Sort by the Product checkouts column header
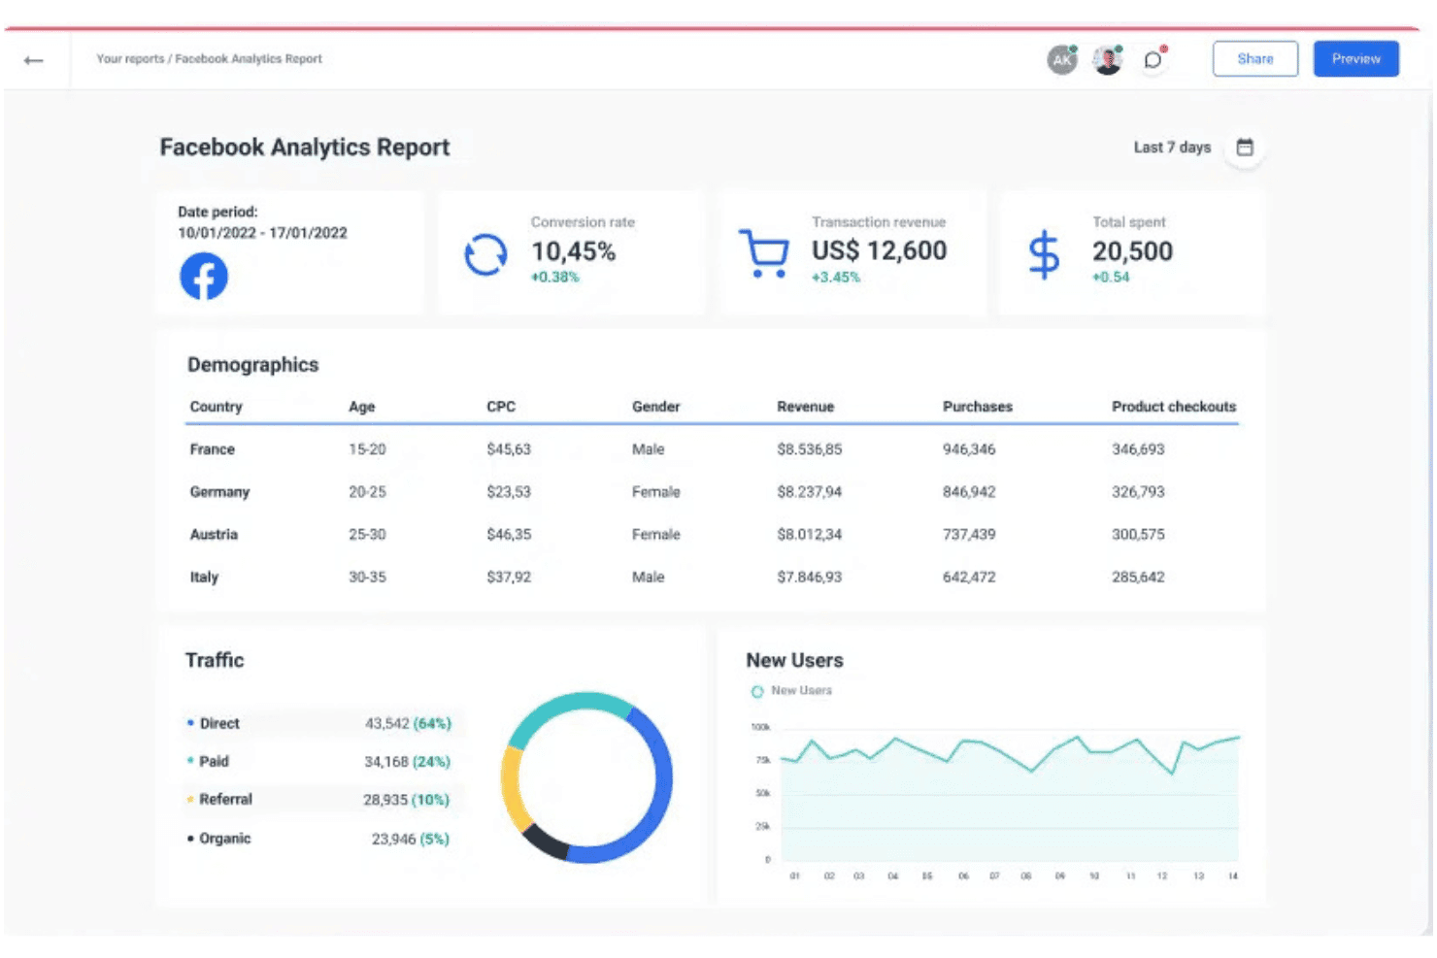This screenshot has height=958, width=1437. pyautogui.click(x=1174, y=407)
